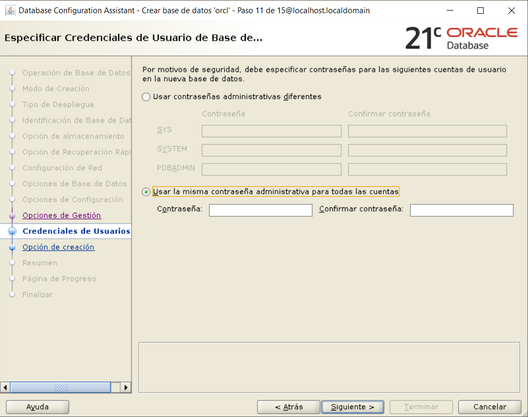
Task: Click the empty message area at the bottom
Action: click(x=329, y=367)
